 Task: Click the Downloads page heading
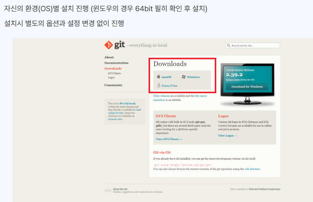[x=170, y=64]
